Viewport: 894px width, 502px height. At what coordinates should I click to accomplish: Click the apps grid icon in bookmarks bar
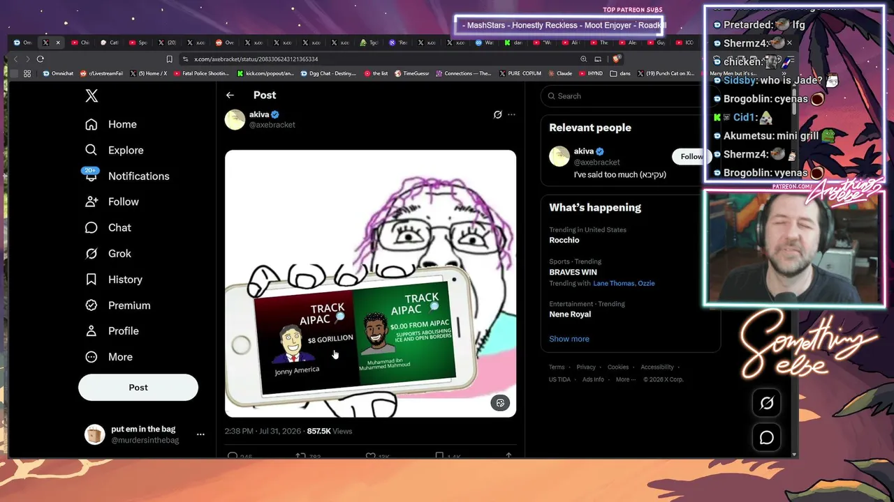point(27,73)
